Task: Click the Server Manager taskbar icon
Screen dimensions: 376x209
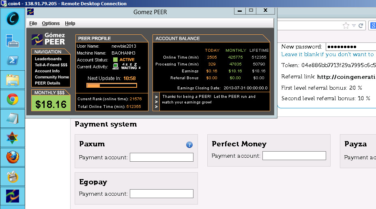Action: (13, 40)
